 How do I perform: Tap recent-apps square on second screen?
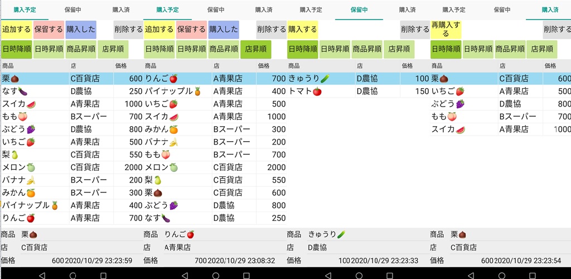(x=246, y=275)
